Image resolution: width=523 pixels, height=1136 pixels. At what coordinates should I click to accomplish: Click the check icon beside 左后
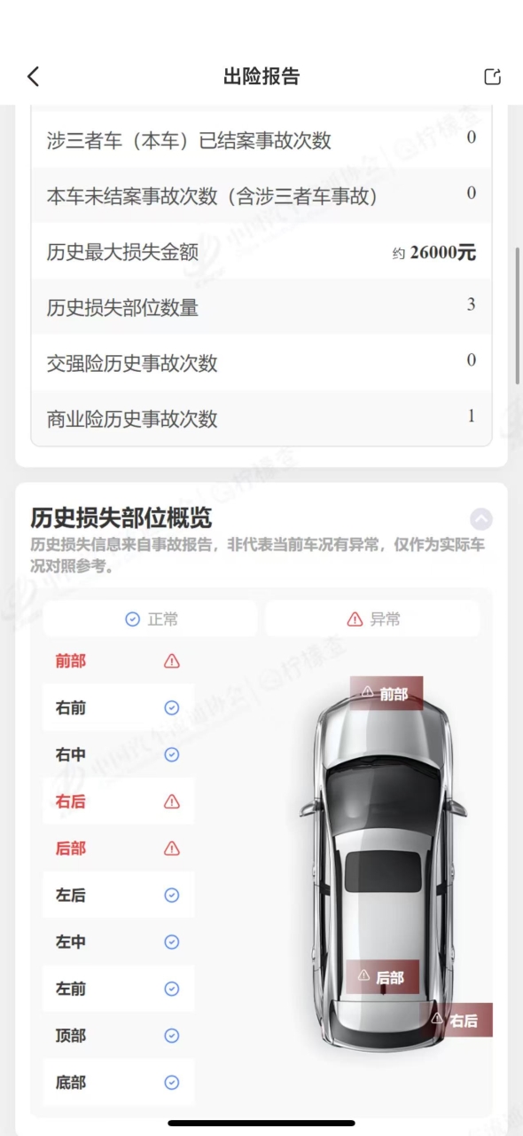(x=172, y=895)
